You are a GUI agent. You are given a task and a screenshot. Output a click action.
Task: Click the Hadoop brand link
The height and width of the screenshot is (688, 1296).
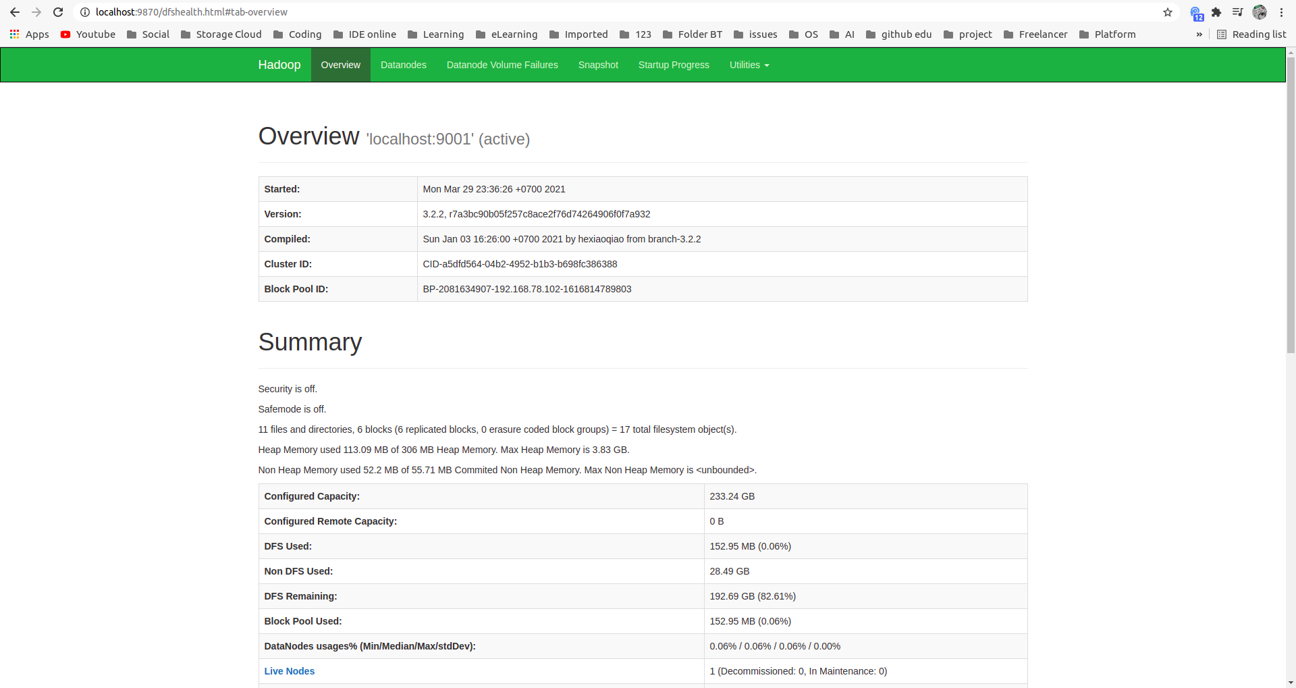279,65
